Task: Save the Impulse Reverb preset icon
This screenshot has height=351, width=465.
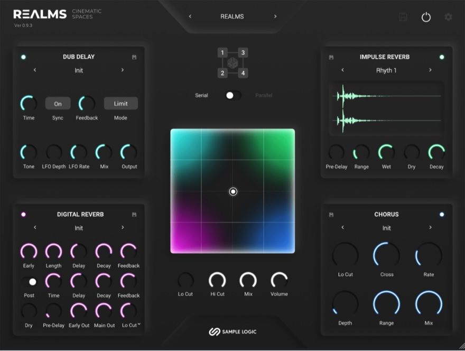Action: (x=331, y=57)
